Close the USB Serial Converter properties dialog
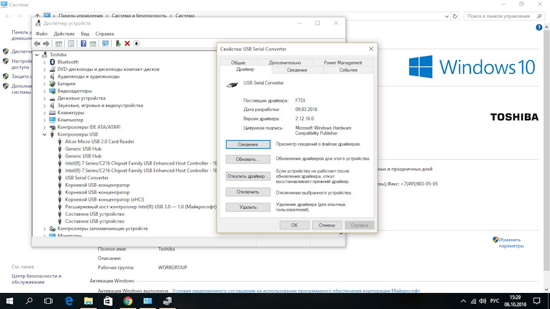Screen dimensions: 550x309 pos(371,49)
